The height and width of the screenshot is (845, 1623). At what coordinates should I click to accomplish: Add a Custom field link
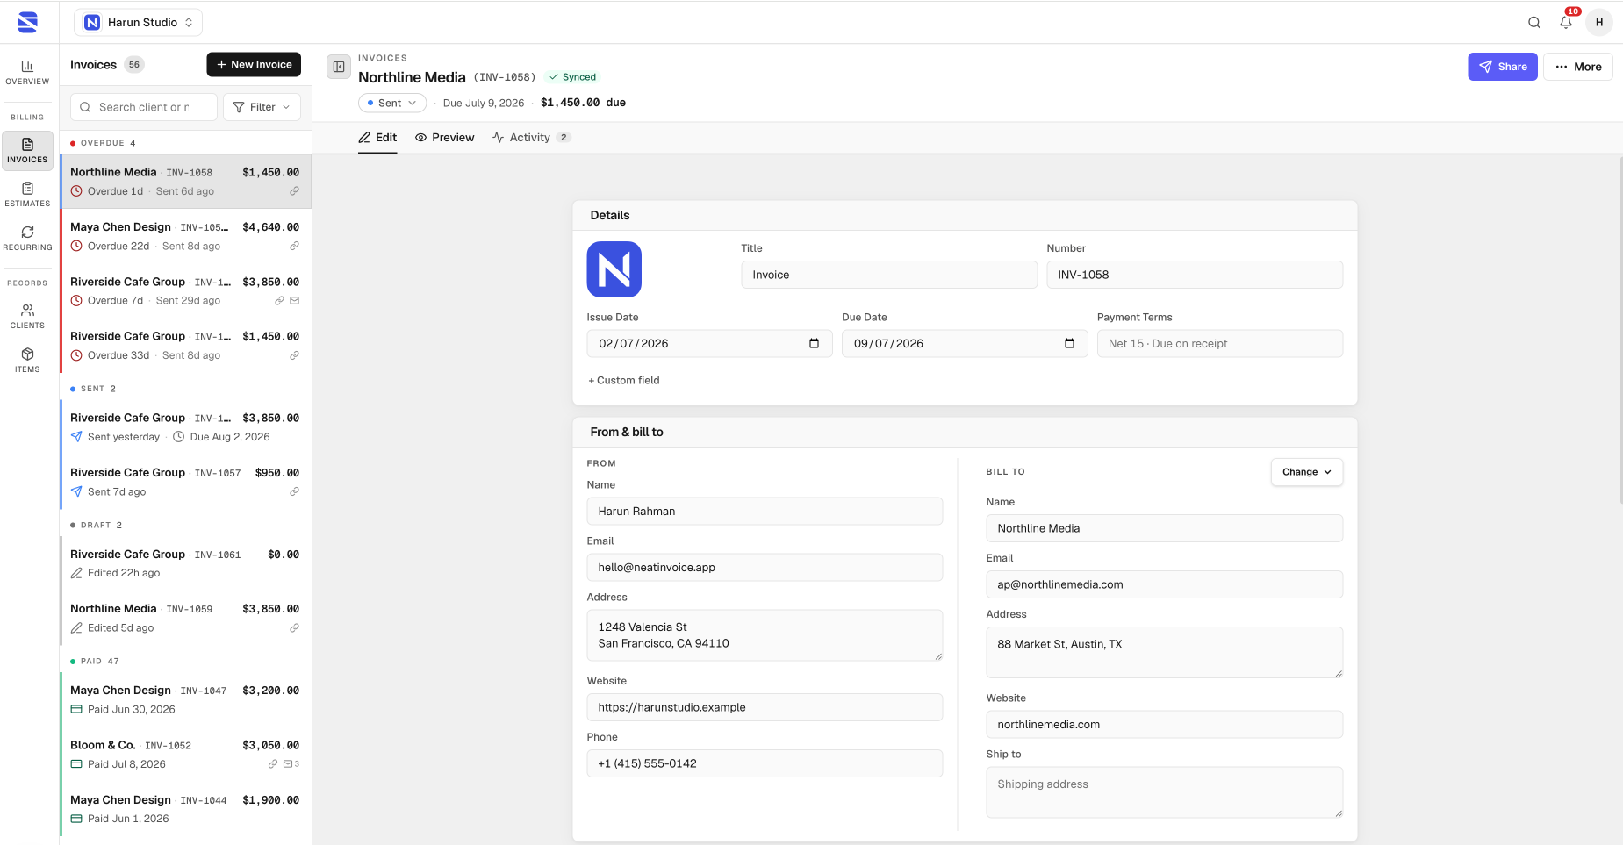(x=624, y=381)
